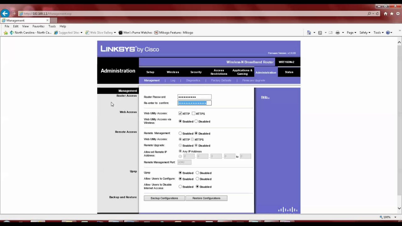402x226 pixels.
Task: Open the address bar search dropdown arrow
Action: pos(373,14)
